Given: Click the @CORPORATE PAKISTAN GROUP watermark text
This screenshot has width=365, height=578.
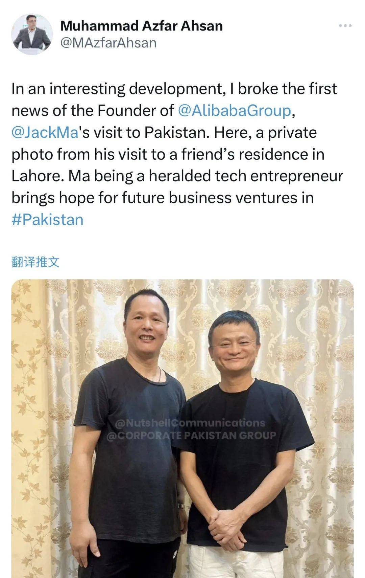Looking at the screenshot, I should (x=191, y=435).
